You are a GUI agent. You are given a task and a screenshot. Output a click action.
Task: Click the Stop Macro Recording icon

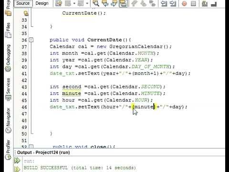193,3
